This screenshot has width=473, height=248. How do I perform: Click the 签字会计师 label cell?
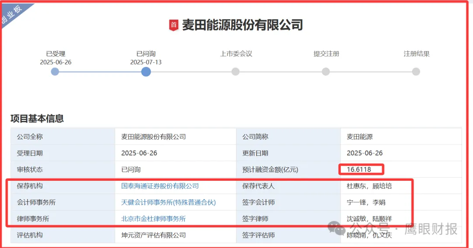pos(288,202)
